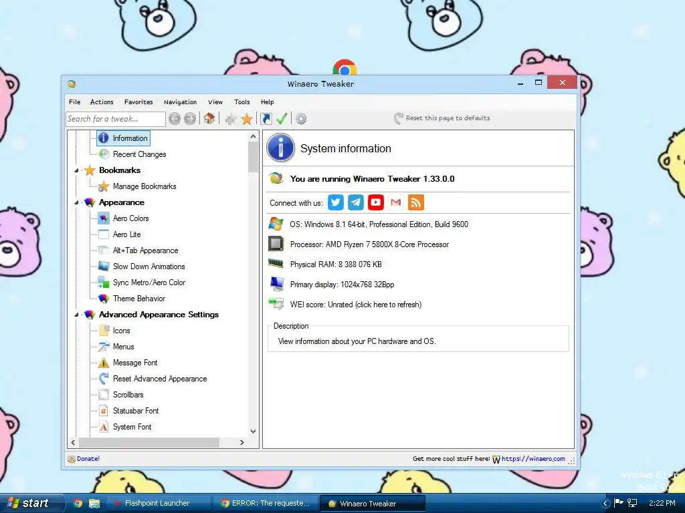The height and width of the screenshot is (513, 685).
Task: Open Winaero's YouTube link icon
Action: click(376, 202)
